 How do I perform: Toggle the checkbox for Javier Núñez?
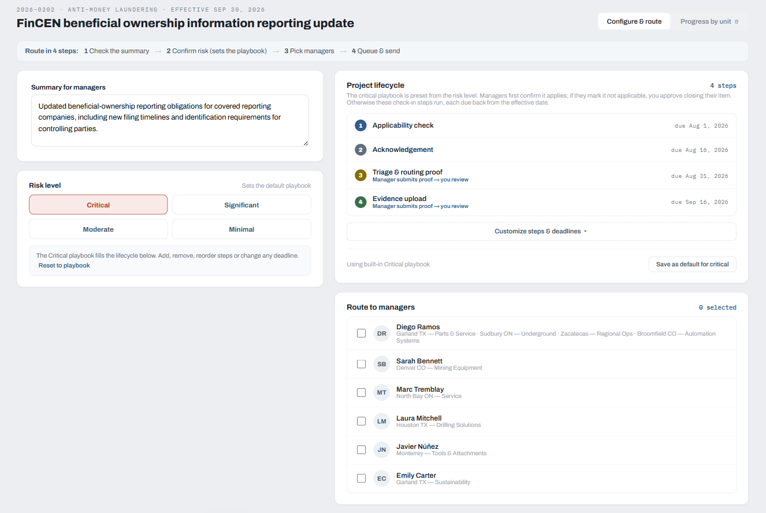361,449
